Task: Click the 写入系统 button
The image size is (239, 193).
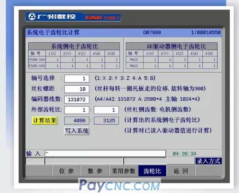Action: [77, 131]
